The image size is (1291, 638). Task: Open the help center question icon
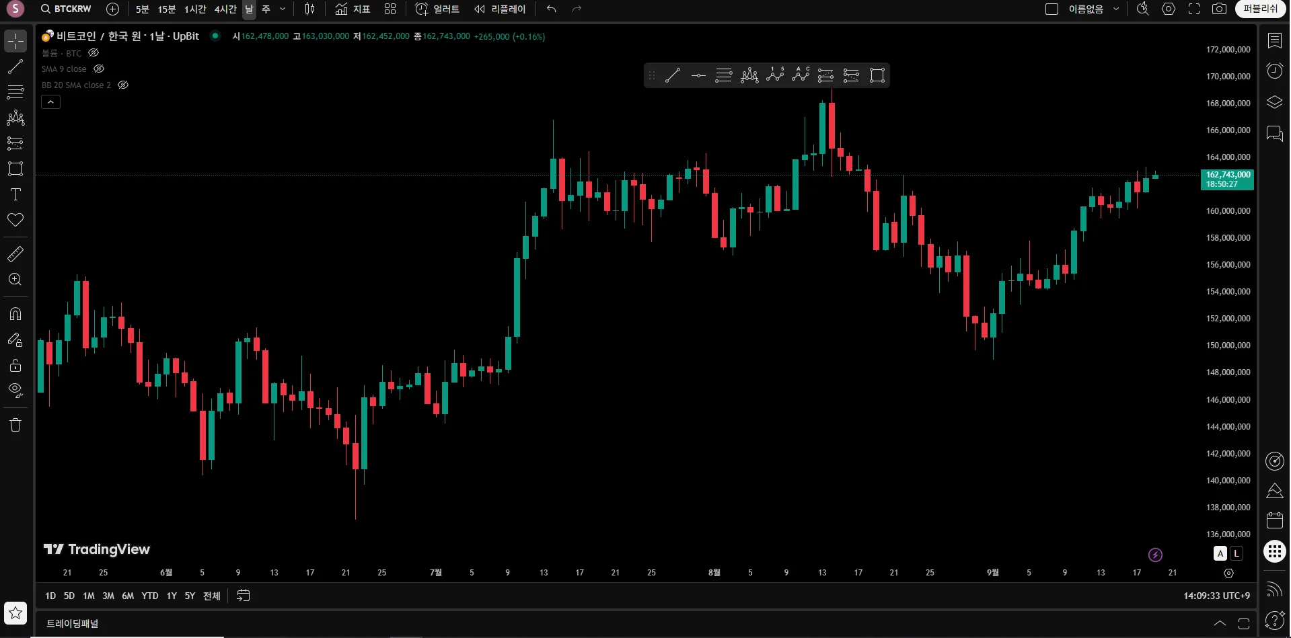pyautogui.click(x=1275, y=620)
